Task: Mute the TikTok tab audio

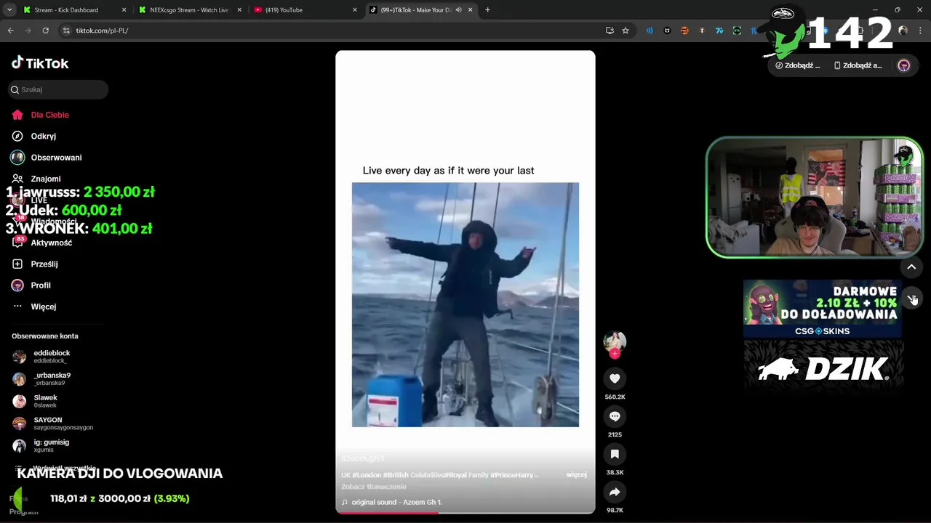Action: click(x=458, y=10)
